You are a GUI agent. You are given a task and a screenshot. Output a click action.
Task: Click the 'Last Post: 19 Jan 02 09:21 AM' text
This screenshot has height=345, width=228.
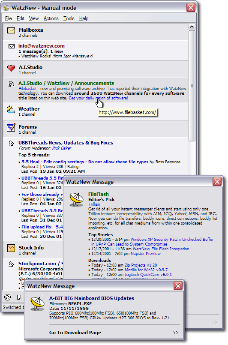[53, 171]
